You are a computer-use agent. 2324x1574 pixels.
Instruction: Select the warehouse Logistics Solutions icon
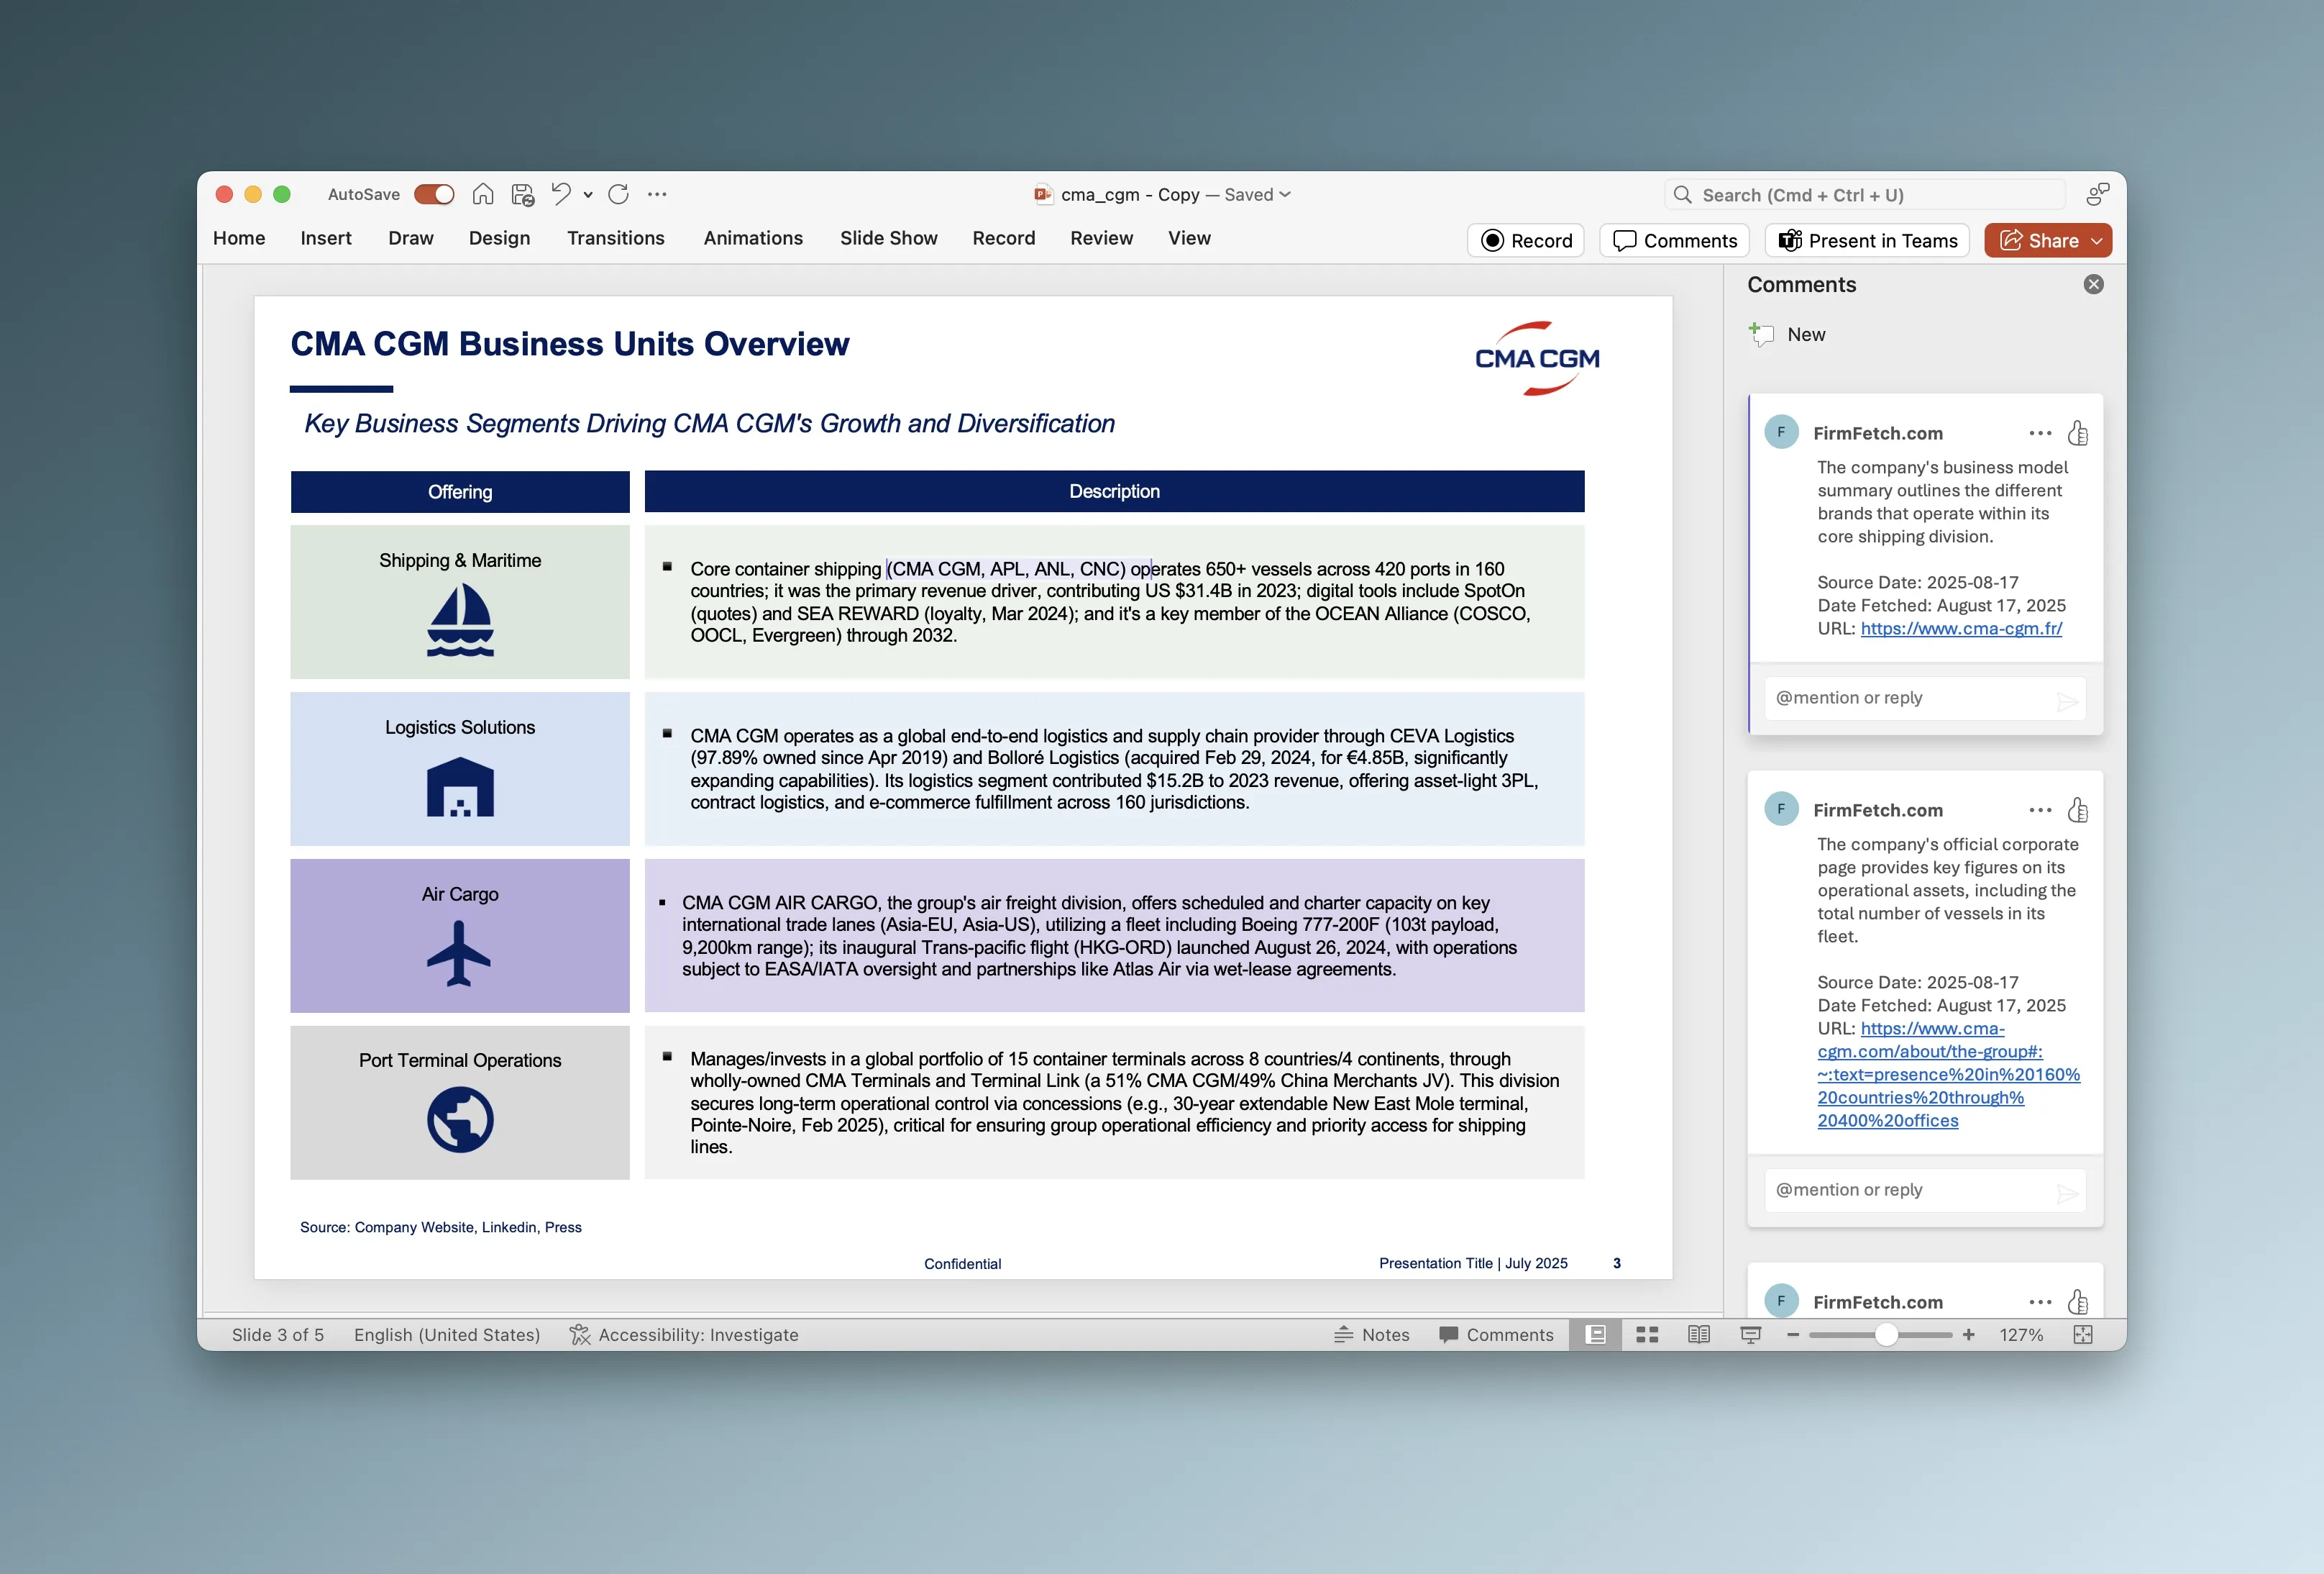click(x=460, y=786)
